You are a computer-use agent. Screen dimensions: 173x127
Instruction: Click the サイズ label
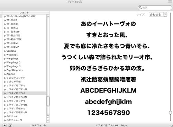141,14
